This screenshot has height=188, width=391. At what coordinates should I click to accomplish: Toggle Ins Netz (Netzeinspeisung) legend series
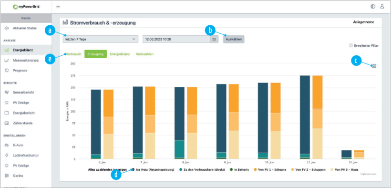[154, 170]
